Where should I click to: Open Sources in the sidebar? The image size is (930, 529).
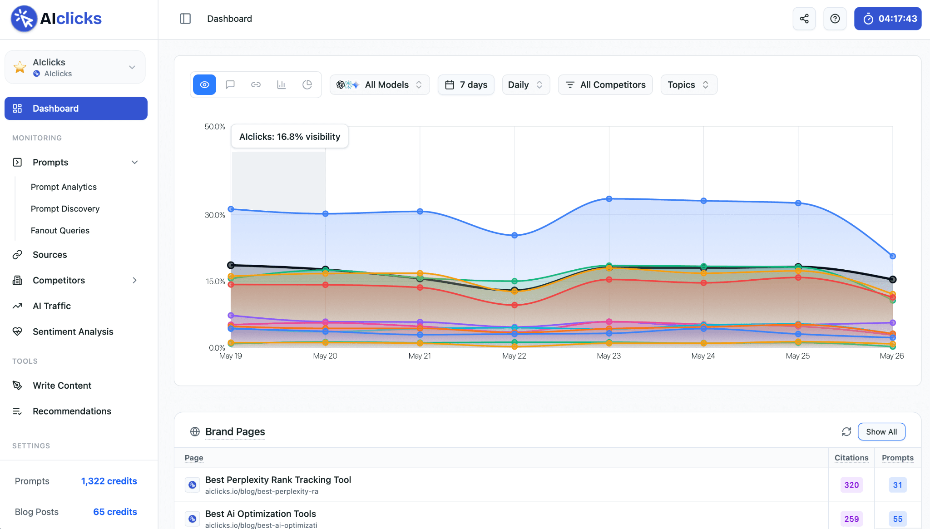tap(50, 255)
